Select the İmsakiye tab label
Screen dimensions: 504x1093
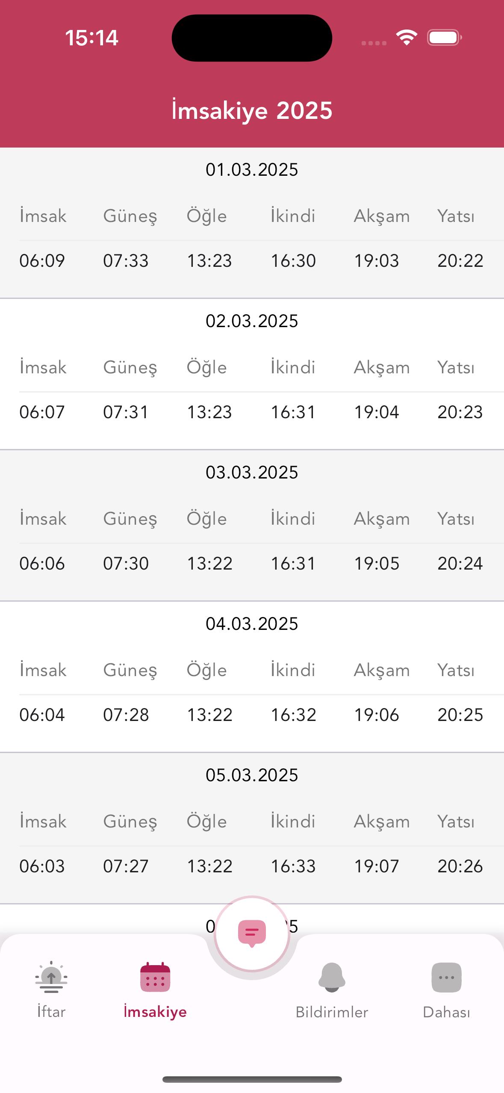coord(155,1012)
